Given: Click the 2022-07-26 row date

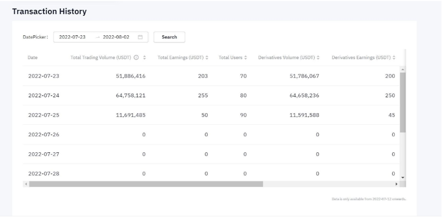Looking at the screenshot, I should (x=41, y=135).
